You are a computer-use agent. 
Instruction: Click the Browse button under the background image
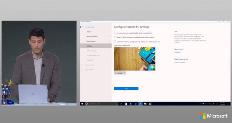[x=120, y=73]
